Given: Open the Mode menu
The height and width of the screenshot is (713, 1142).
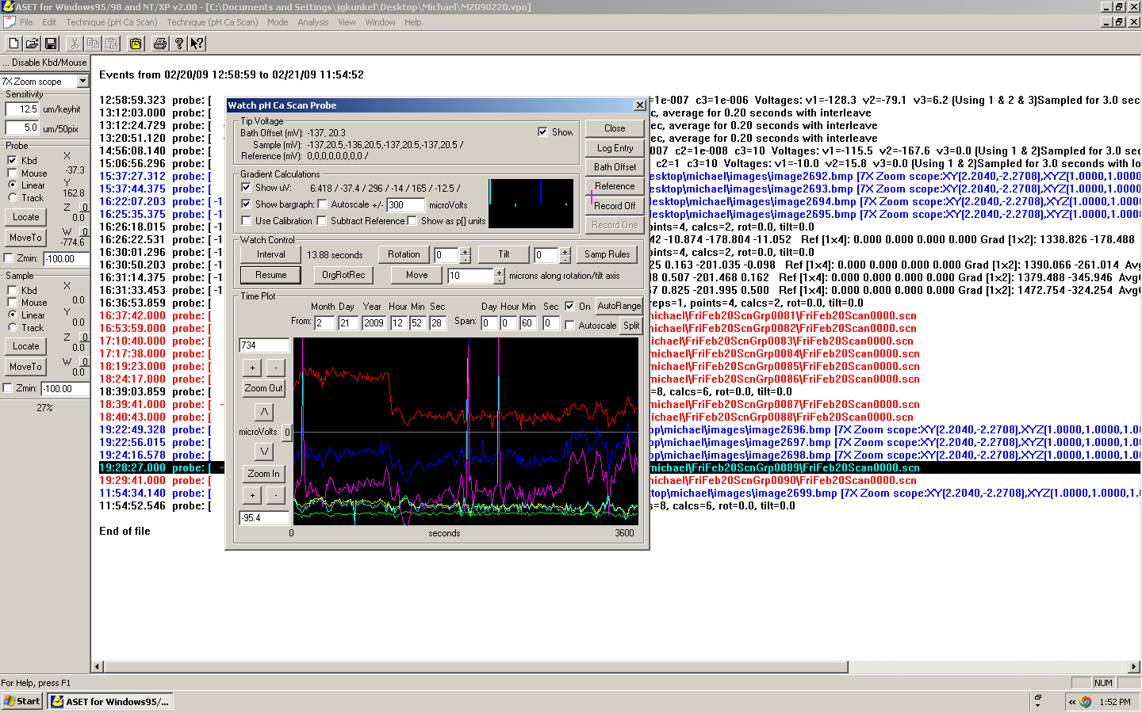Looking at the screenshot, I should coord(278,22).
